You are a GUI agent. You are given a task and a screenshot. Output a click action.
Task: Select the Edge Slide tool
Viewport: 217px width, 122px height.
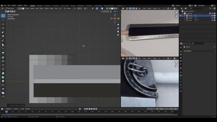coord(3,85)
